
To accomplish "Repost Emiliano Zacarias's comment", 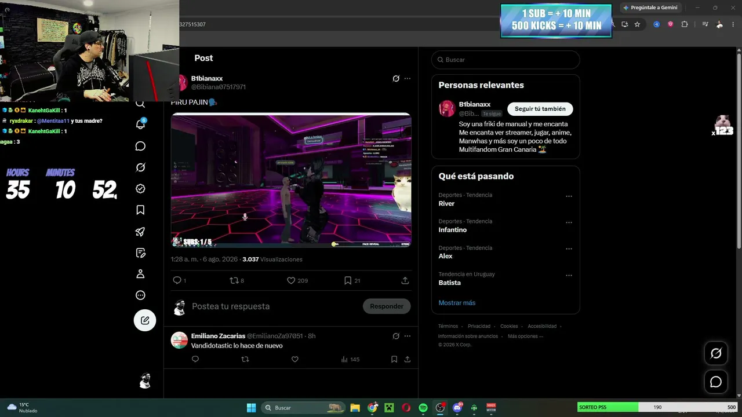I will coord(245,359).
